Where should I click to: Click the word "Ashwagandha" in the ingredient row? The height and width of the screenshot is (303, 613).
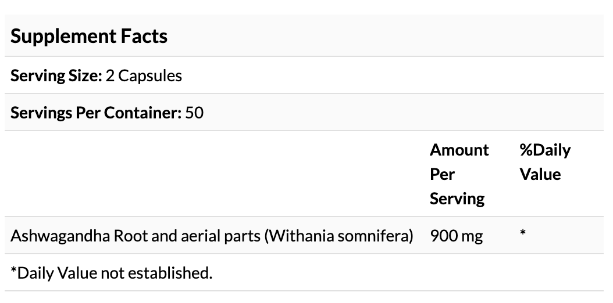coord(59,236)
